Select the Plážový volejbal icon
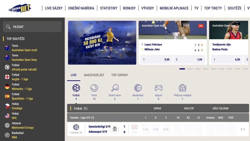Viewport: 250px width, 141px height. click(182, 88)
